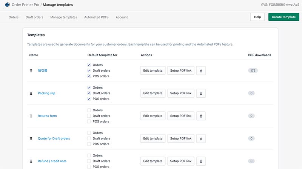The width and height of the screenshot is (302, 169).
Task: Delete the 領収書 template via trash icon
Action: pos(201,71)
